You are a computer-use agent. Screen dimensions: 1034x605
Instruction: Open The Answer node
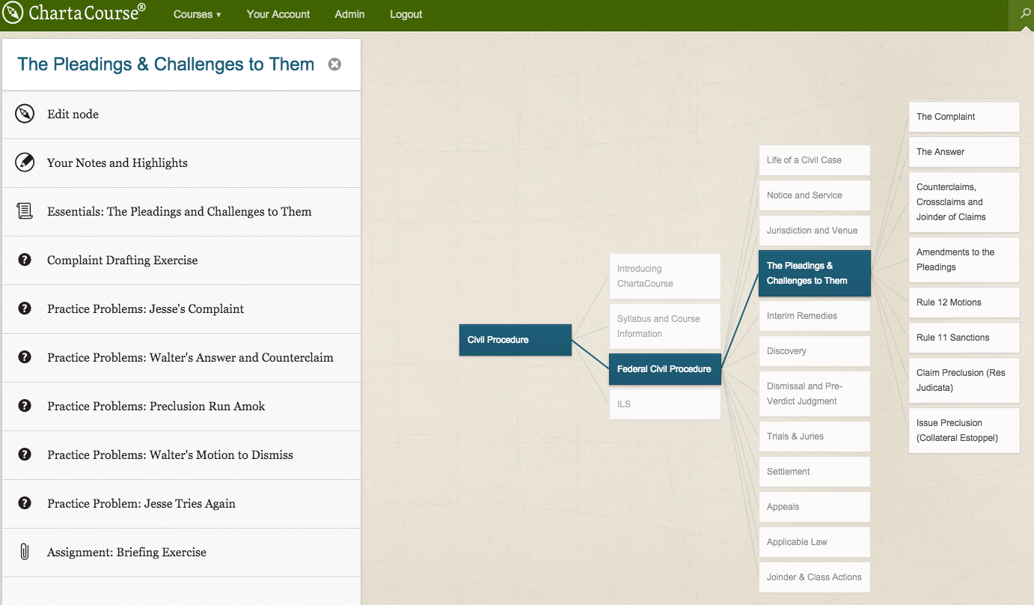point(964,152)
